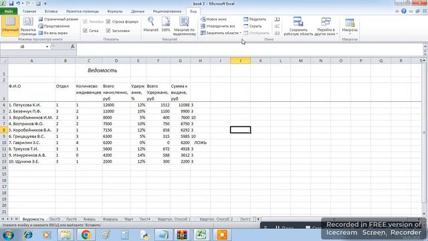Viewport: 428px width, 241px height.
Task: Open Представления custom views
Action: (x=54, y=26)
